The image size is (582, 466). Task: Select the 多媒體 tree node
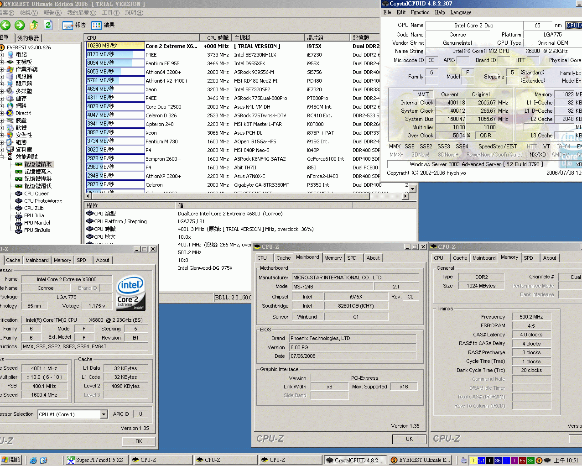pyautogui.click(x=24, y=91)
